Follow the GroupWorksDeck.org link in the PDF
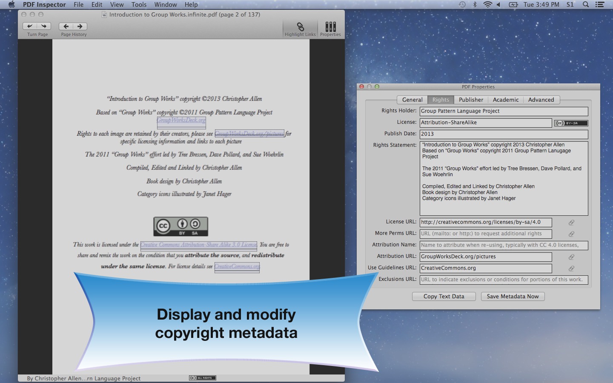Screen dimensions: 613x383 tap(181, 121)
